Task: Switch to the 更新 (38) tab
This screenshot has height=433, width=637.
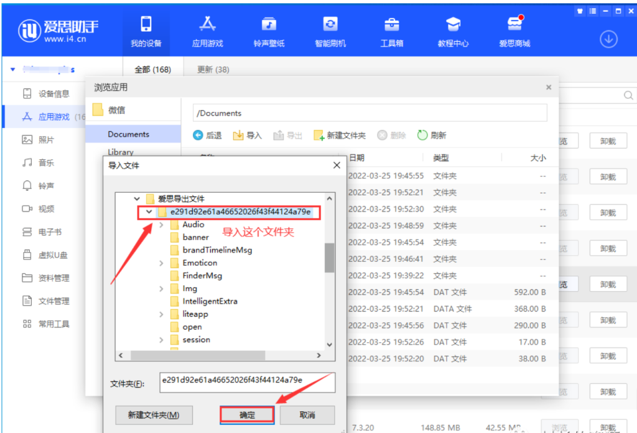Action: click(x=213, y=70)
